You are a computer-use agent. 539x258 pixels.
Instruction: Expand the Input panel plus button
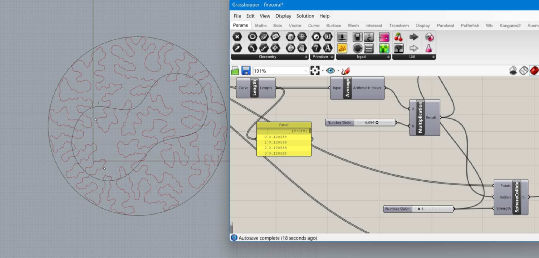click(x=388, y=57)
